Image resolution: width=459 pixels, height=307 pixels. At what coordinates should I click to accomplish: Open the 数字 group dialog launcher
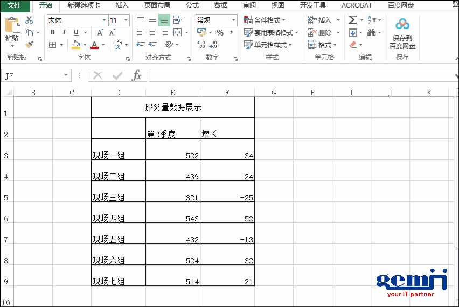point(235,59)
